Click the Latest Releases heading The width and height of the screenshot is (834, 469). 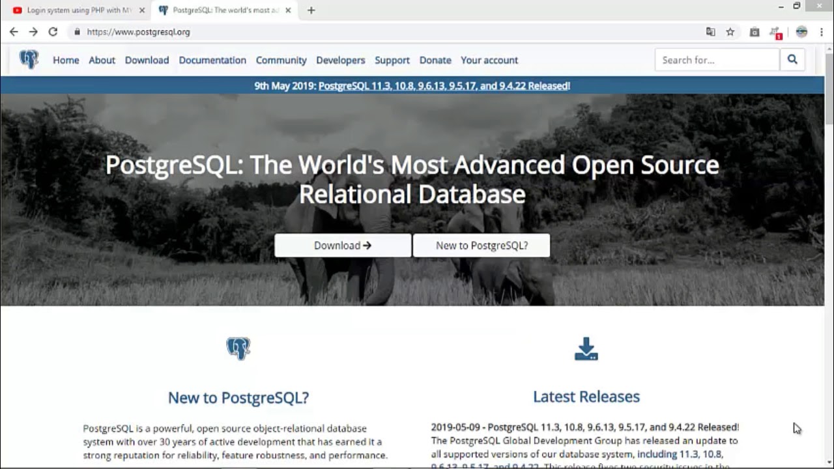pos(586,397)
